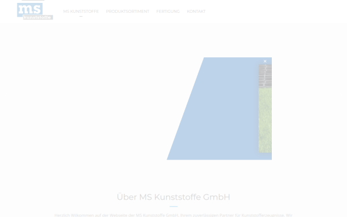Screen dimensions: 347x217
Task: Open the PRODUKTSORTIMENT menu item
Action: click(x=127, y=12)
